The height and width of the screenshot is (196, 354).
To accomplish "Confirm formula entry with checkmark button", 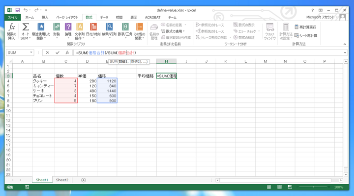I will pos(58,52).
